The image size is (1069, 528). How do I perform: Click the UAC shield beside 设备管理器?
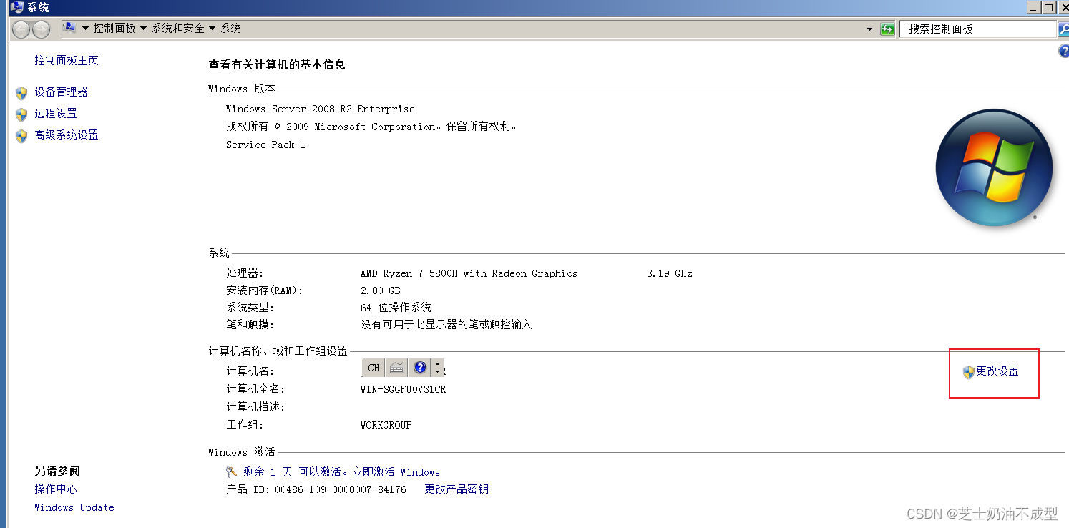point(21,92)
